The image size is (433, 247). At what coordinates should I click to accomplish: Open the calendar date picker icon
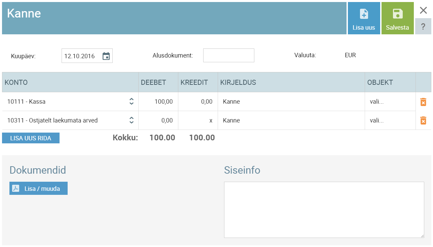[106, 56]
